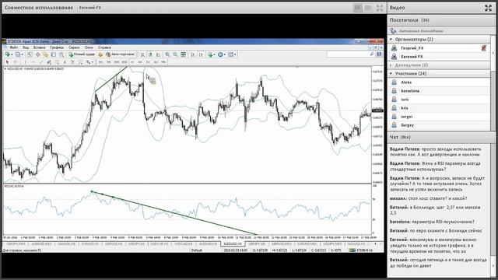Image resolution: width=498 pixels, height=280 pixels.
Task: Switch timeframe to H1
Action: point(132,62)
